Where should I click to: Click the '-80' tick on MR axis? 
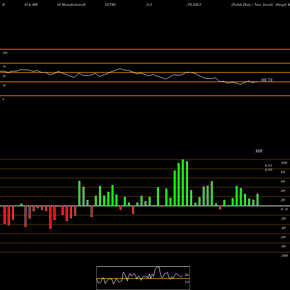click(x=283, y=246)
